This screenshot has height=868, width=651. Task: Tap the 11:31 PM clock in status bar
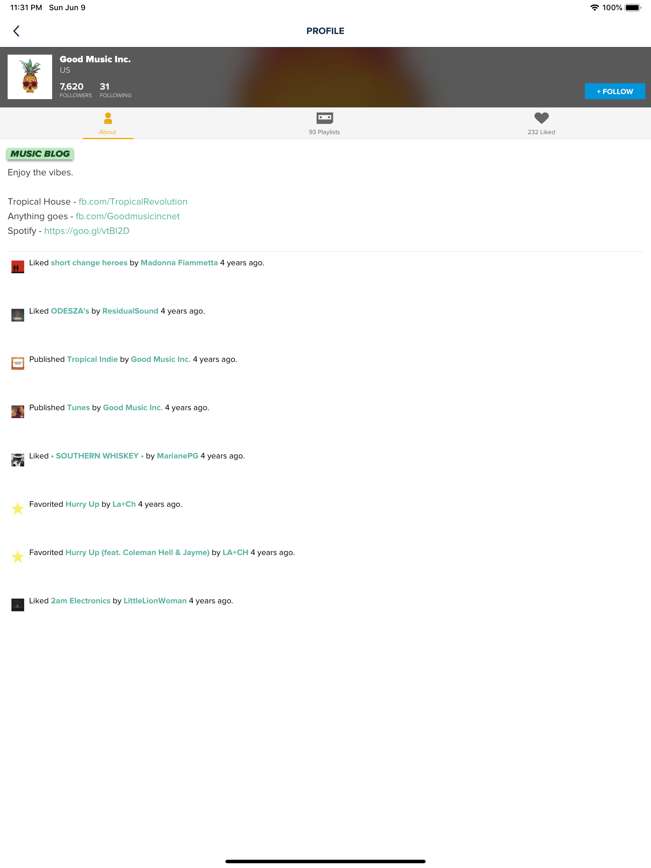(26, 7)
